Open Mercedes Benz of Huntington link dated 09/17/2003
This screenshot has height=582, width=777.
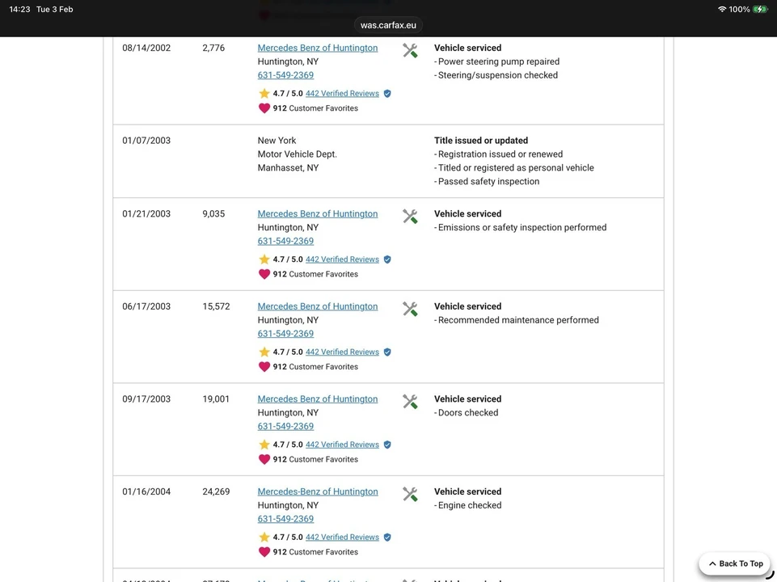318,399
